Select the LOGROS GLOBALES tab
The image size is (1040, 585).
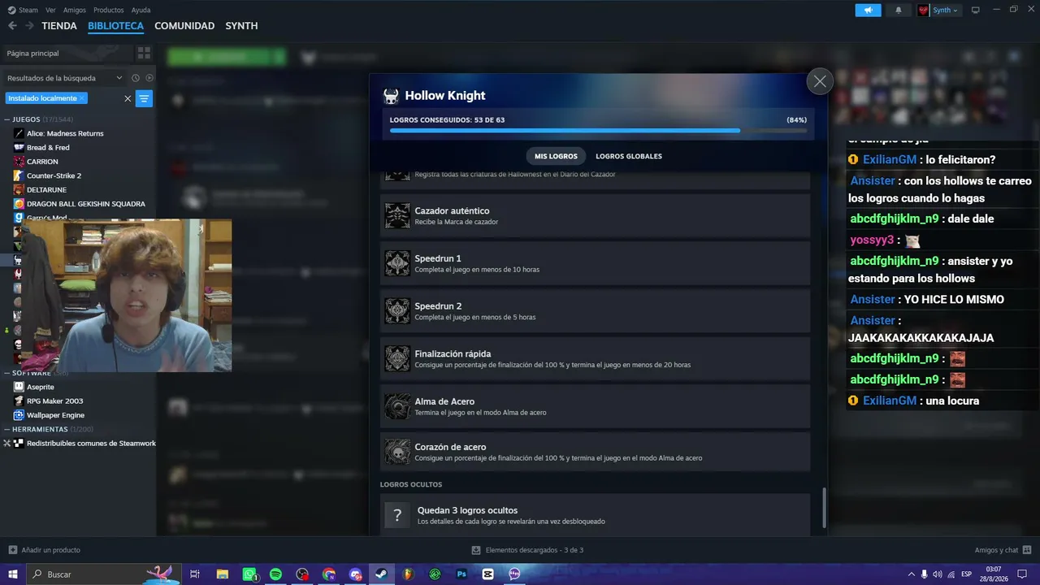coord(629,156)
